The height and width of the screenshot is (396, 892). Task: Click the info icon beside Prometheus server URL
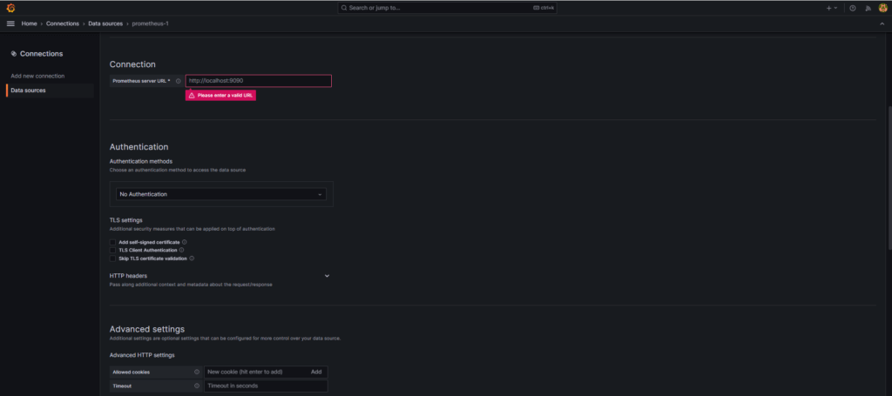click(x=178, y=81)
